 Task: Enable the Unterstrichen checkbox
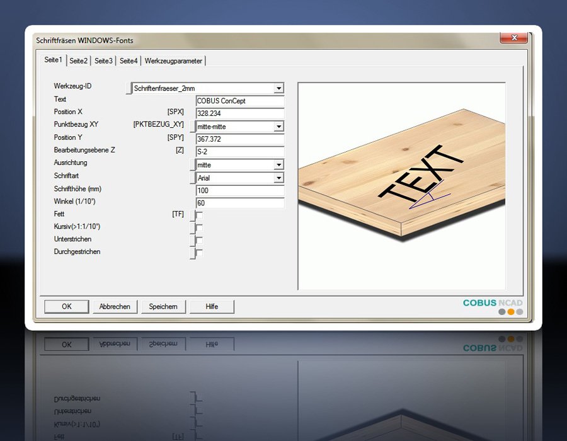click(x=199, y=241)
